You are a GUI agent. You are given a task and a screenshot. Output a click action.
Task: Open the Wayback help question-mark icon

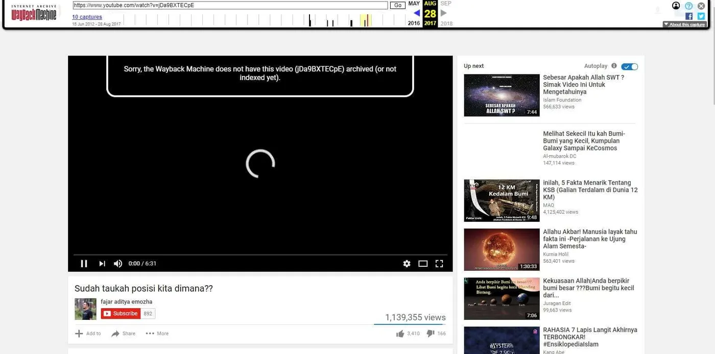(688, 6)
